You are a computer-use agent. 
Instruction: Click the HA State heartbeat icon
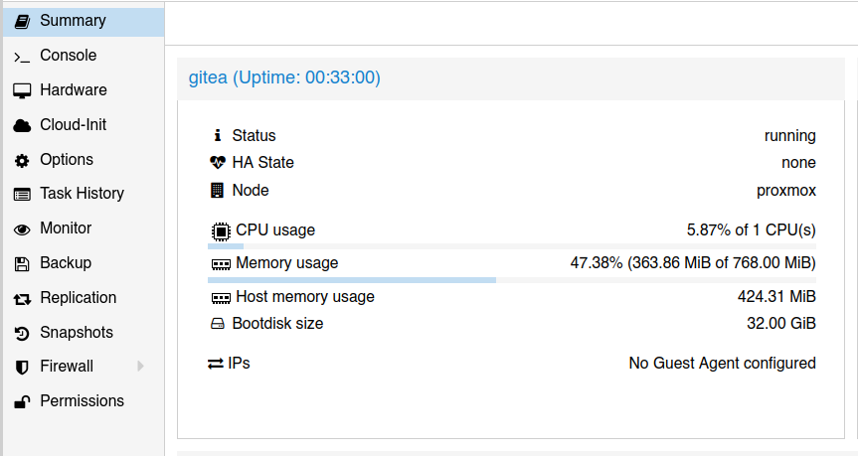[218, 163]
